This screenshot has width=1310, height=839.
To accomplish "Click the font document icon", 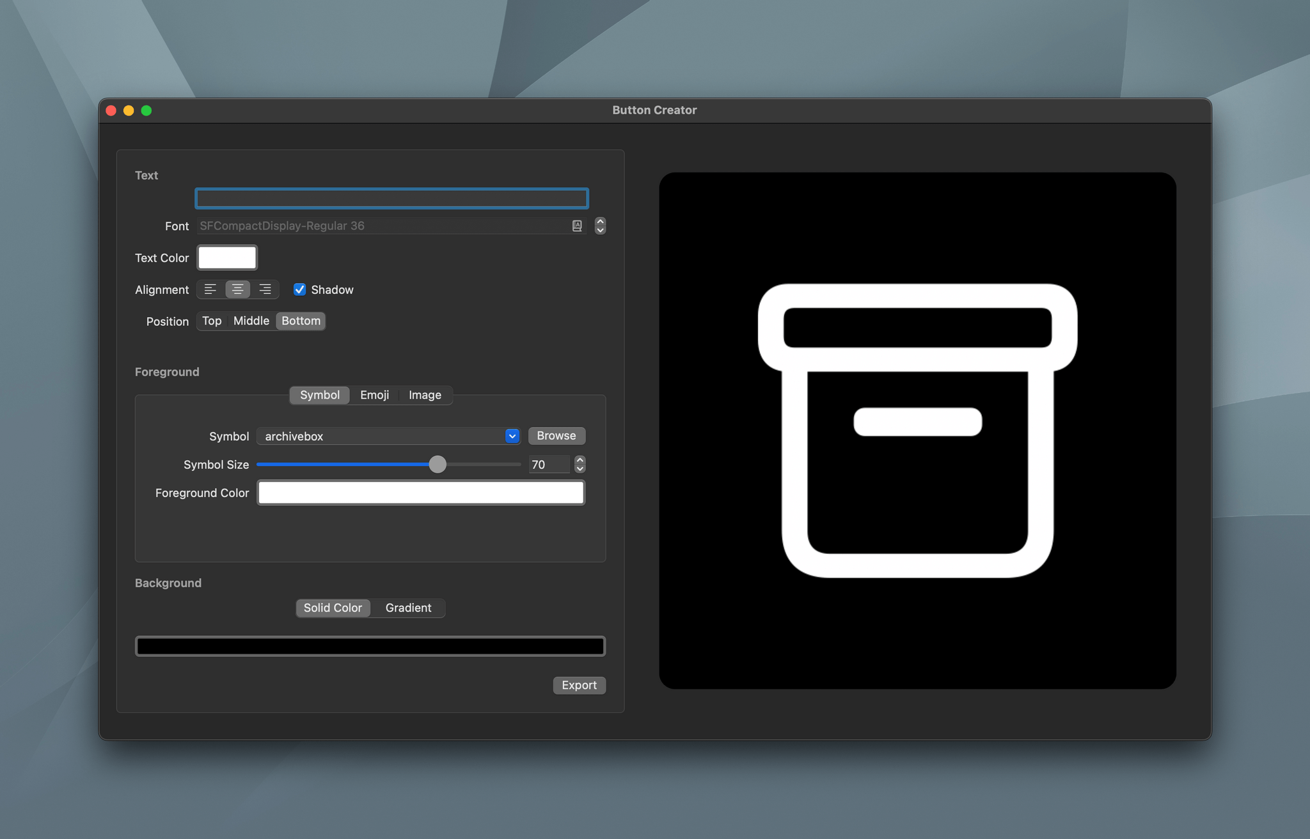I will (576, 225).
